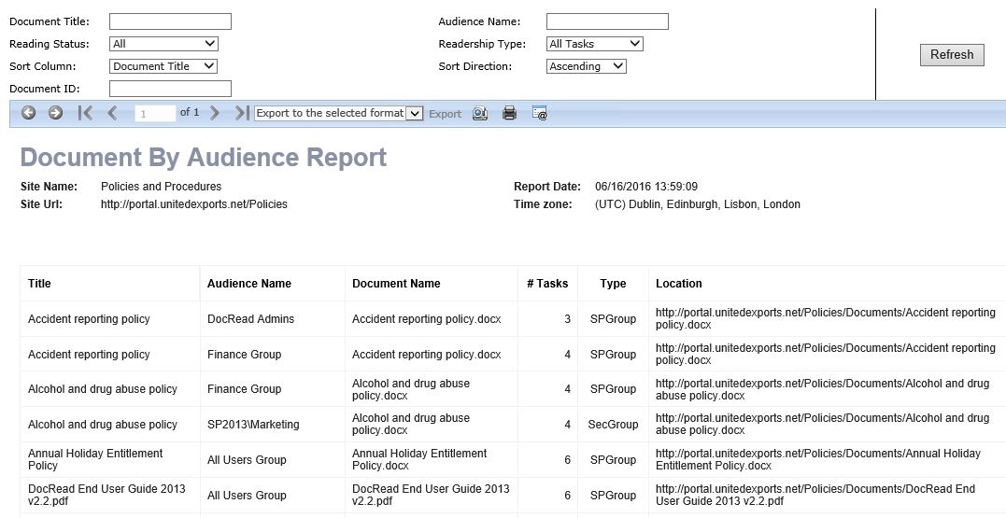Expand the Sort Column dropdown
The image size is (1006, 518).
coord(163,66)
